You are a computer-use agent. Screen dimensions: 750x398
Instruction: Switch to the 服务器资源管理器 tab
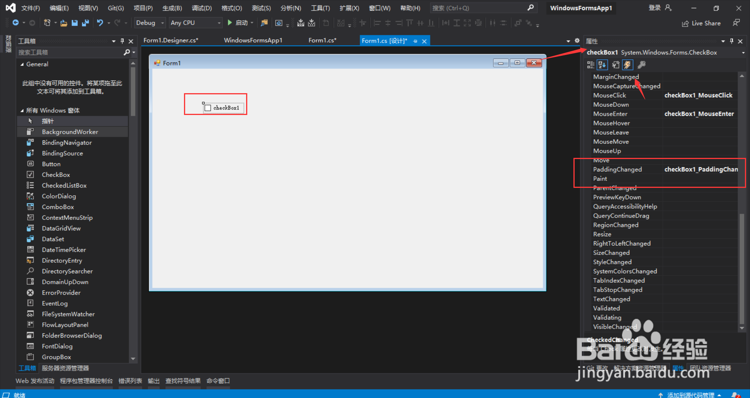pos(65,368)
